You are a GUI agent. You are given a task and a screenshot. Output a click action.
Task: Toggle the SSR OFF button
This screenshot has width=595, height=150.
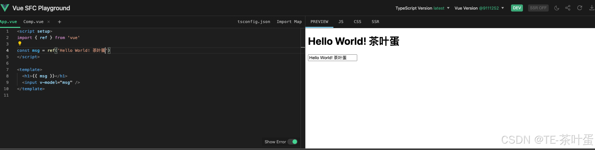tap(538, 8)
